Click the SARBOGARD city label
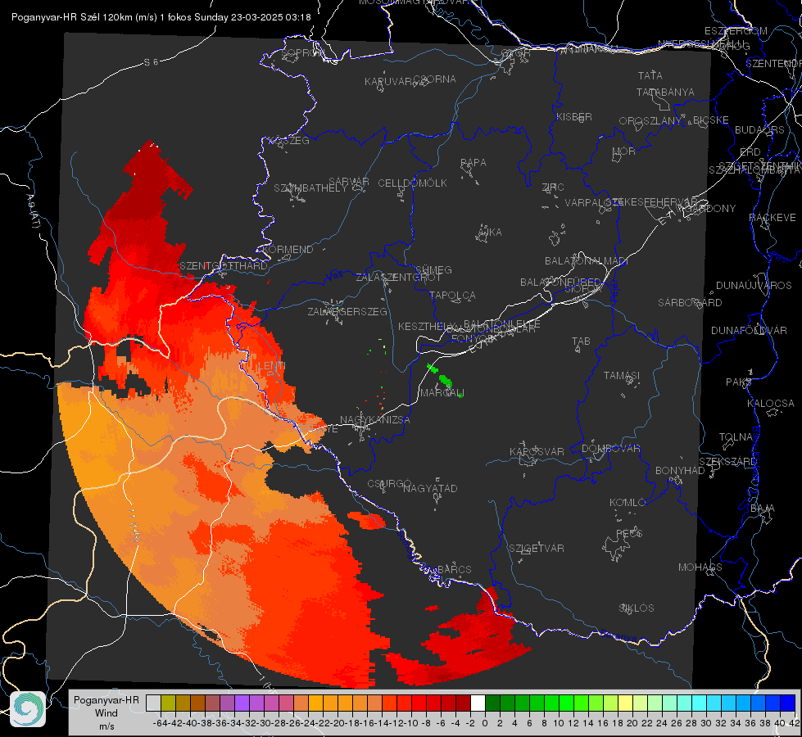The image size is (802, 737). click(x=690, y=303)
